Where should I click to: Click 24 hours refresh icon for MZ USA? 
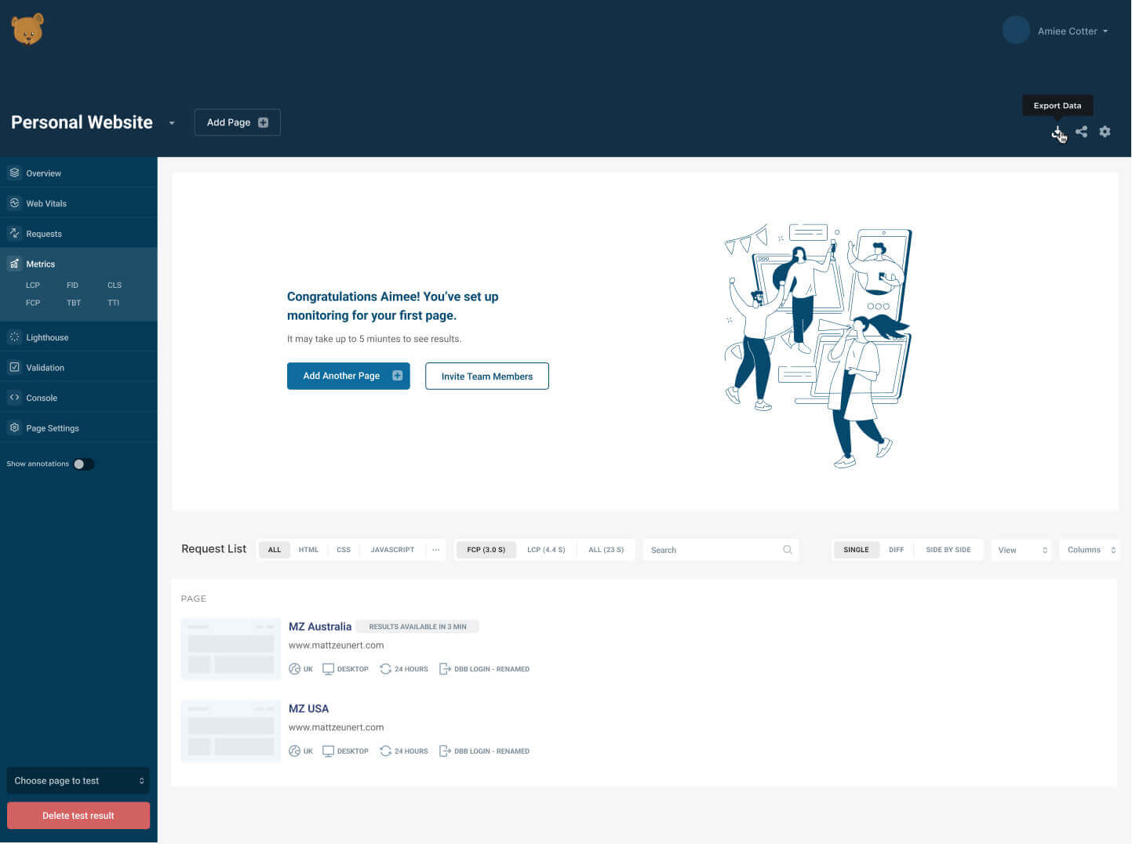pyautogui.click(x=386, y=751)
